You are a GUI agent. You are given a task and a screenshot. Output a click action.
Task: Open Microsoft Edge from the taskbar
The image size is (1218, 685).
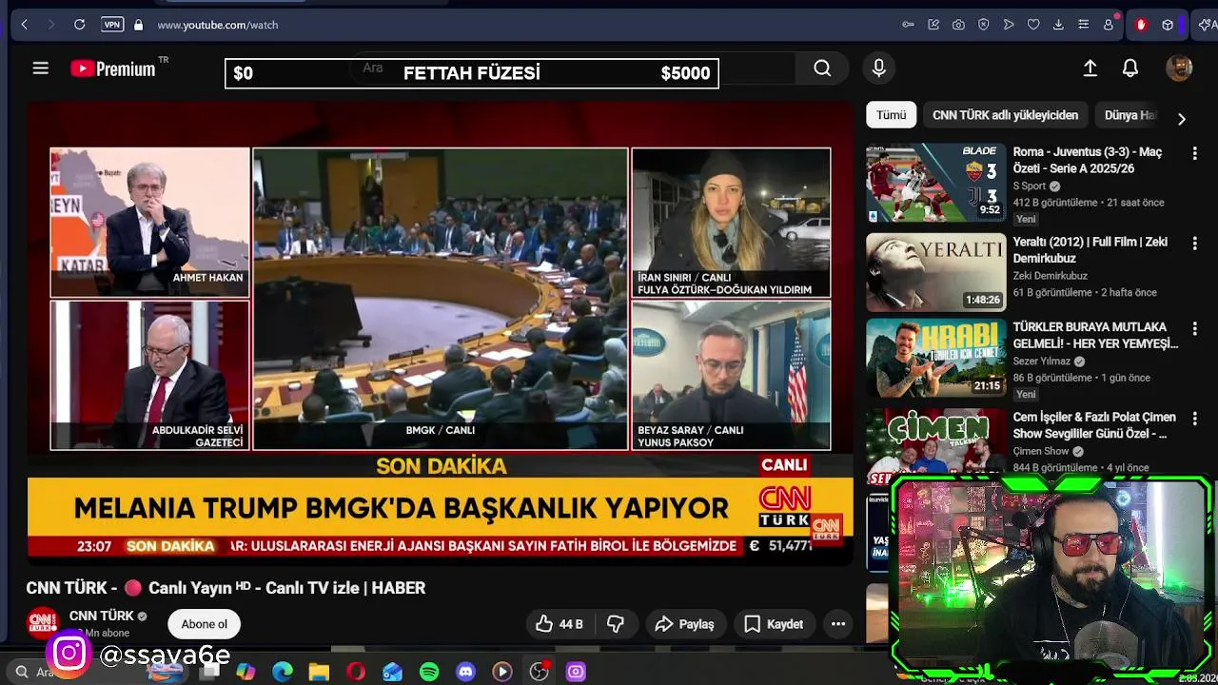point(282,672)
